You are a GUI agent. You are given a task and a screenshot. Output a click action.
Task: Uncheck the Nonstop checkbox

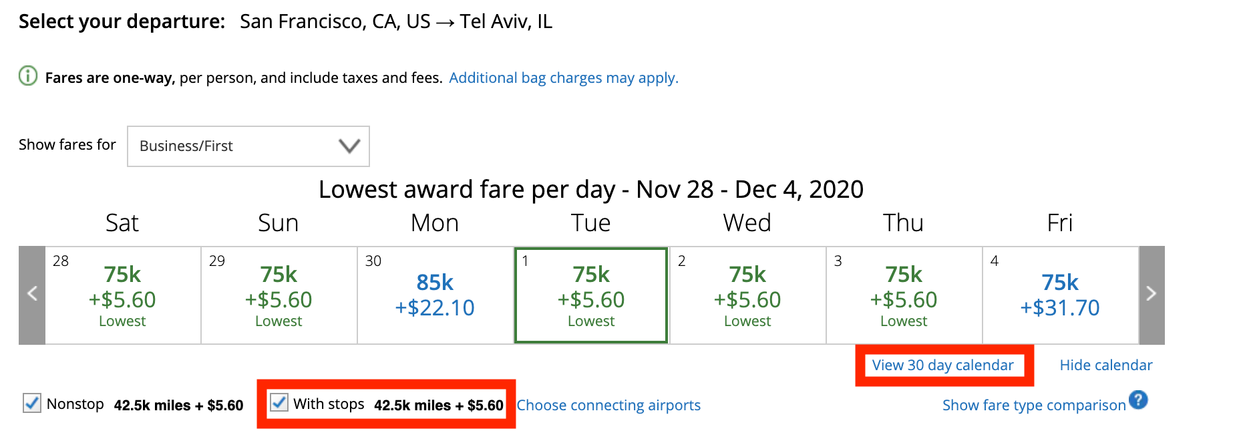pyautogui.click(x=32, y=403)
